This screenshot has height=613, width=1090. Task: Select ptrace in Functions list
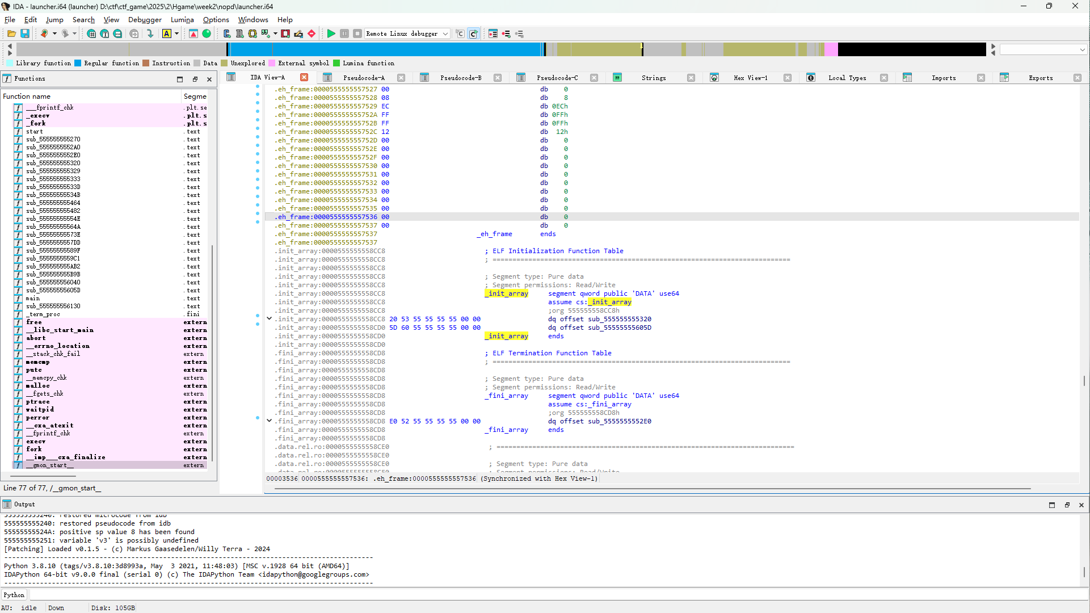(x=37, y=401)
